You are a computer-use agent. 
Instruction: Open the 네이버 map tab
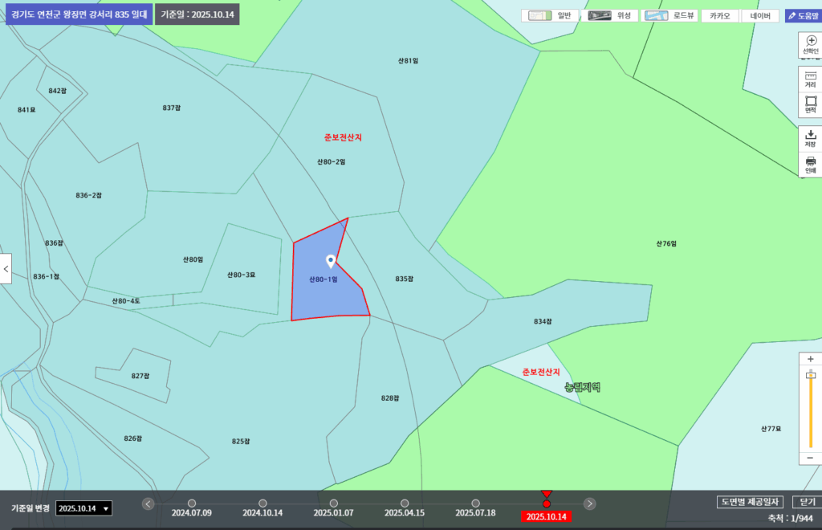(759, 16)
